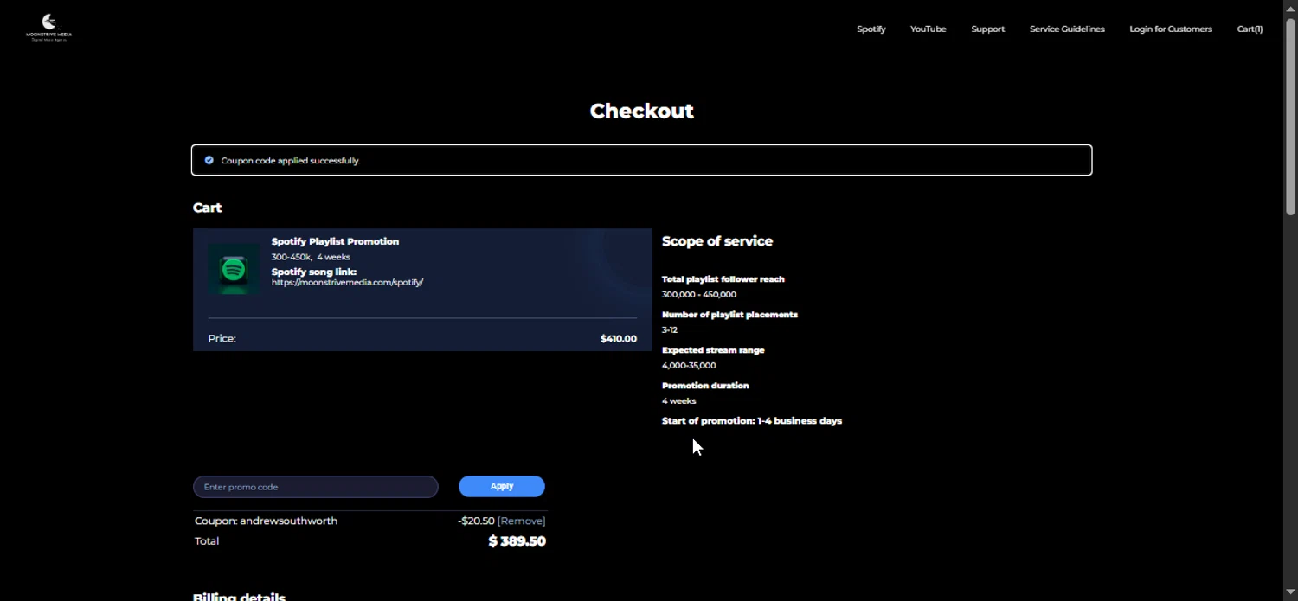Click 'Promotion duration' label

(x=705, y=386)
